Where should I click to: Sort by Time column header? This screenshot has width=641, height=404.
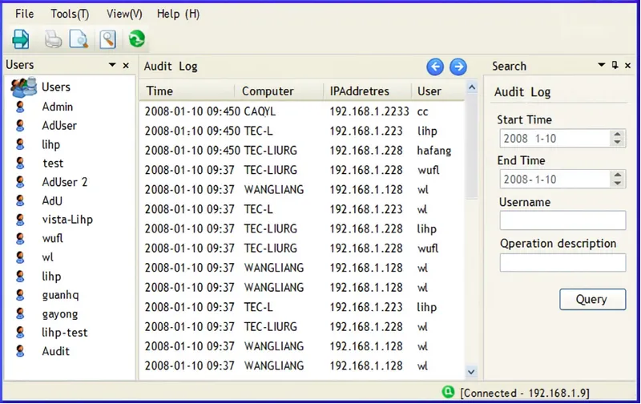click(x=187, y=91)
